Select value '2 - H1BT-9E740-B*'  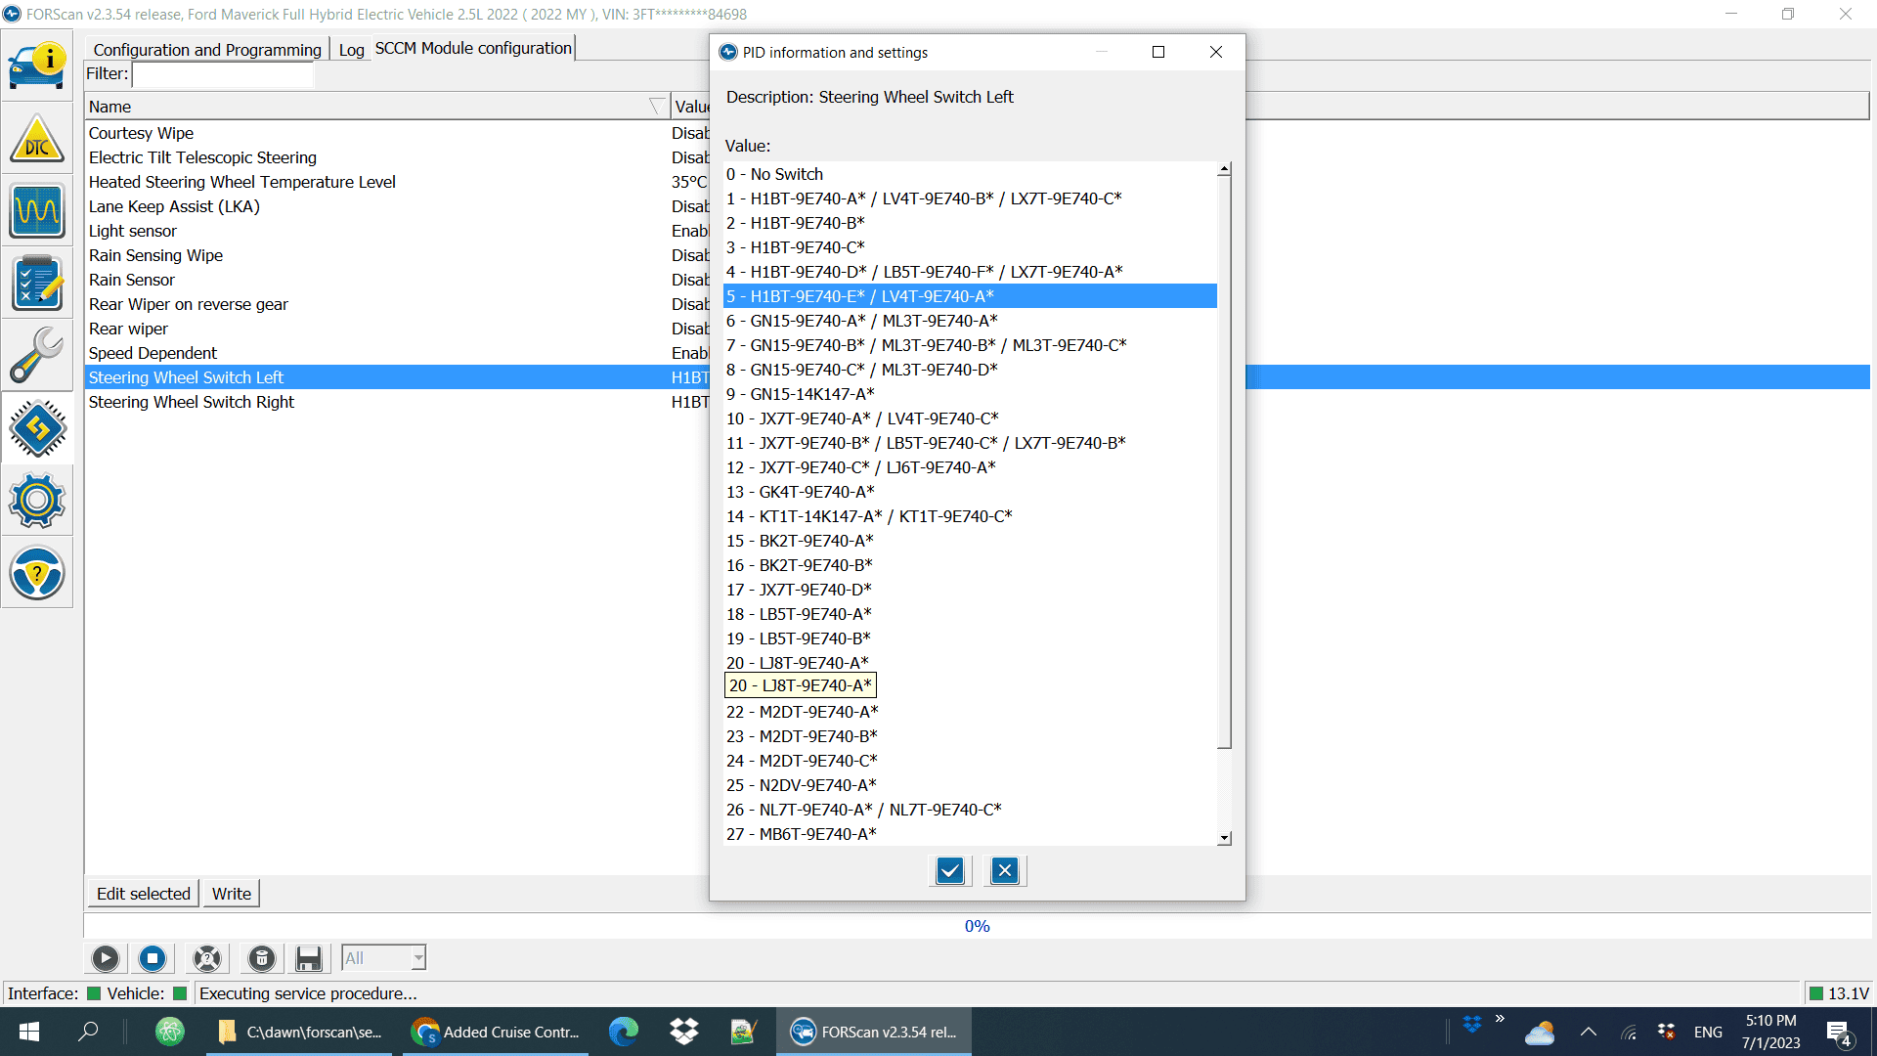tap(970, 223)
